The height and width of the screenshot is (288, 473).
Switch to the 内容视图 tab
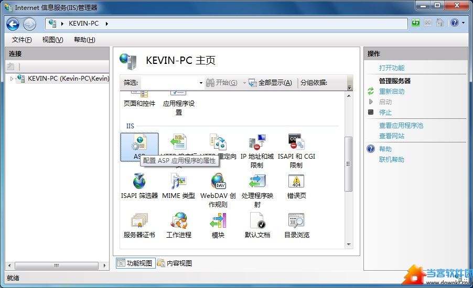pyautogui.click(x=175, y=263)
